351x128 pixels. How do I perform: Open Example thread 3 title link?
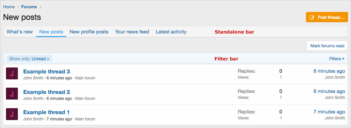coord(47,72)
